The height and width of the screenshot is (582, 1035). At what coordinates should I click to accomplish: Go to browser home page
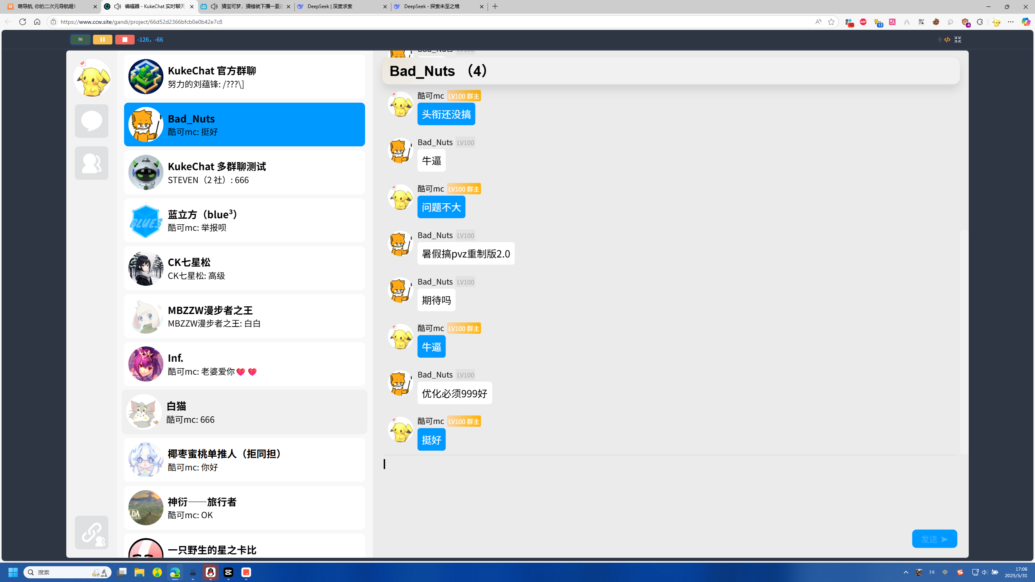pyautogui.click(x=37, y=22)
